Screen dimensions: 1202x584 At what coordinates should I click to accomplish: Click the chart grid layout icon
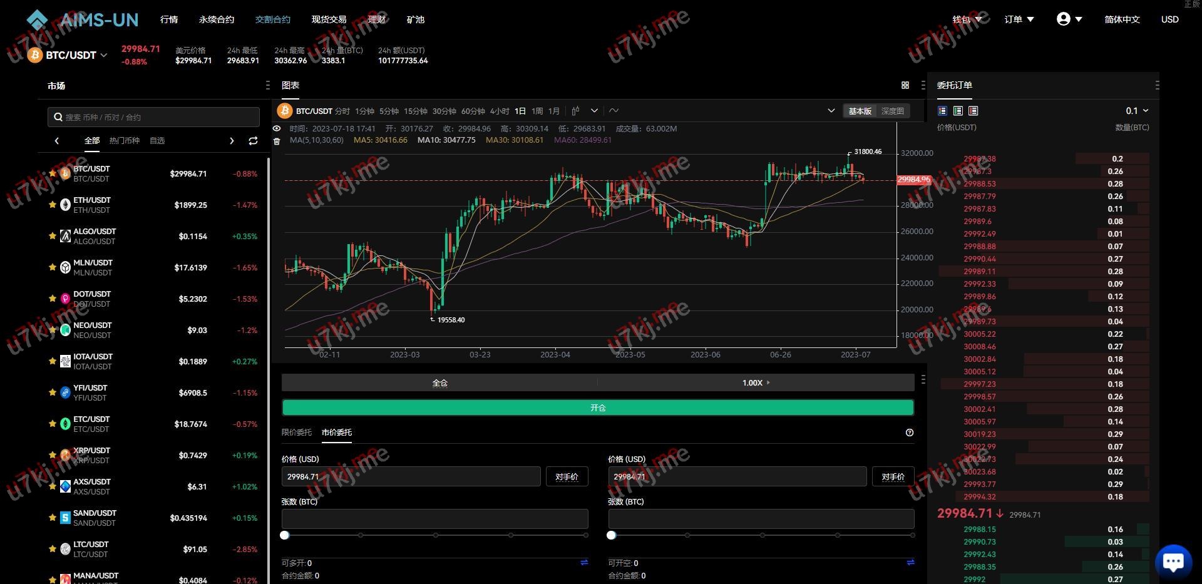[905, 85]
